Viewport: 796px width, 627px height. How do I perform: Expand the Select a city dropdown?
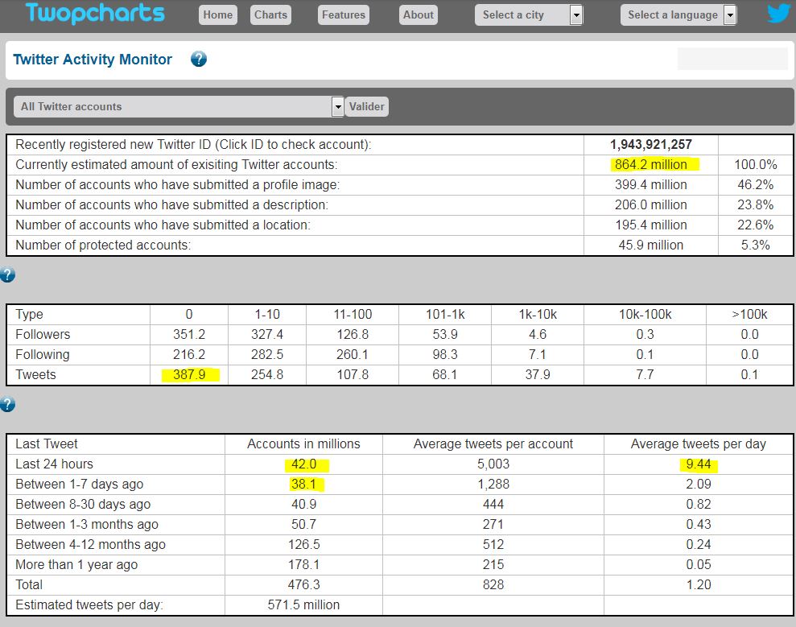click(529, 15)
